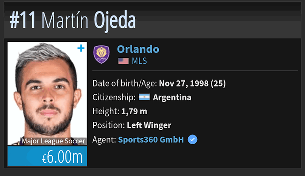
Task: Click the #11 shirt number
Action: point(23,20)
